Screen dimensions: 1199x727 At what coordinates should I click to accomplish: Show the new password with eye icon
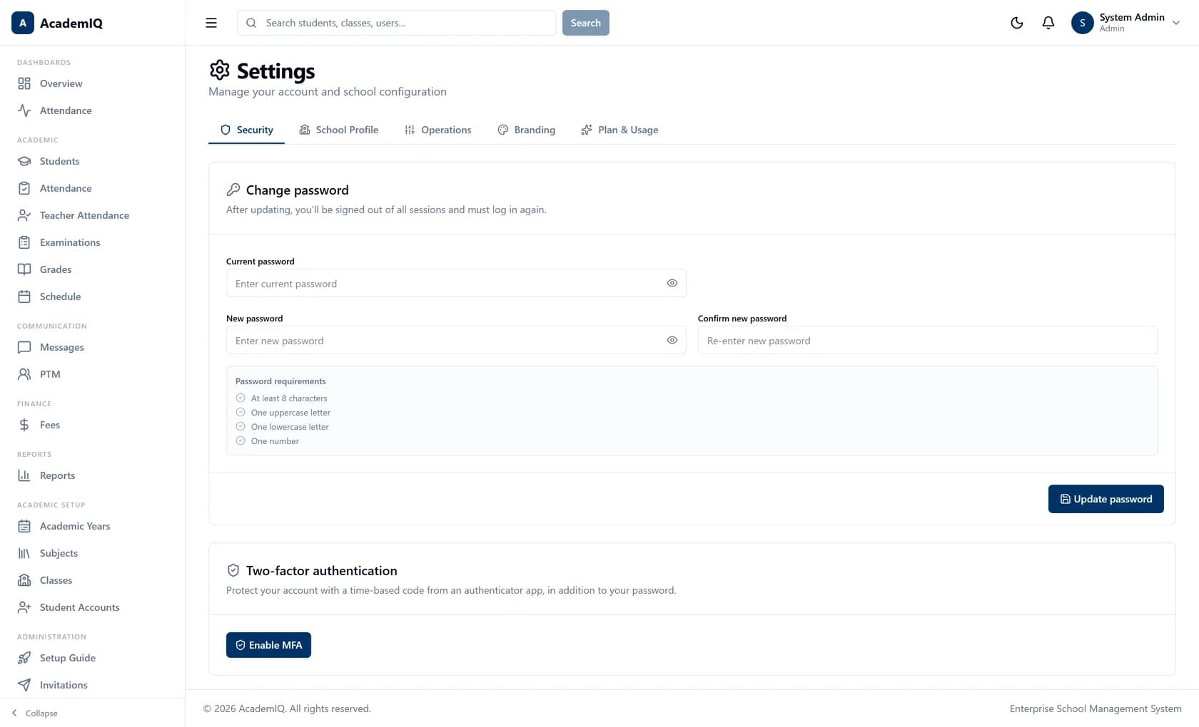pos(672,340)
